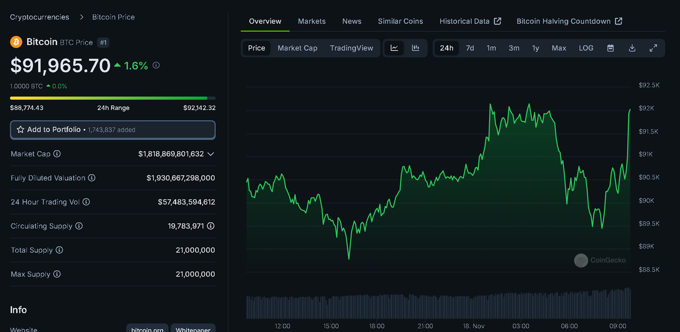Set chart range to 3m
This screenshot has height=332, width=680.
[514, 48]
